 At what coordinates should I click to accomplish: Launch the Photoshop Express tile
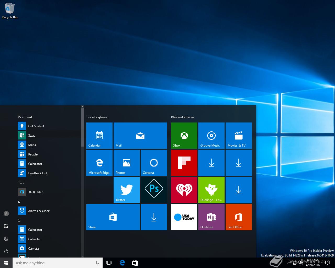(x=154, y=190)
